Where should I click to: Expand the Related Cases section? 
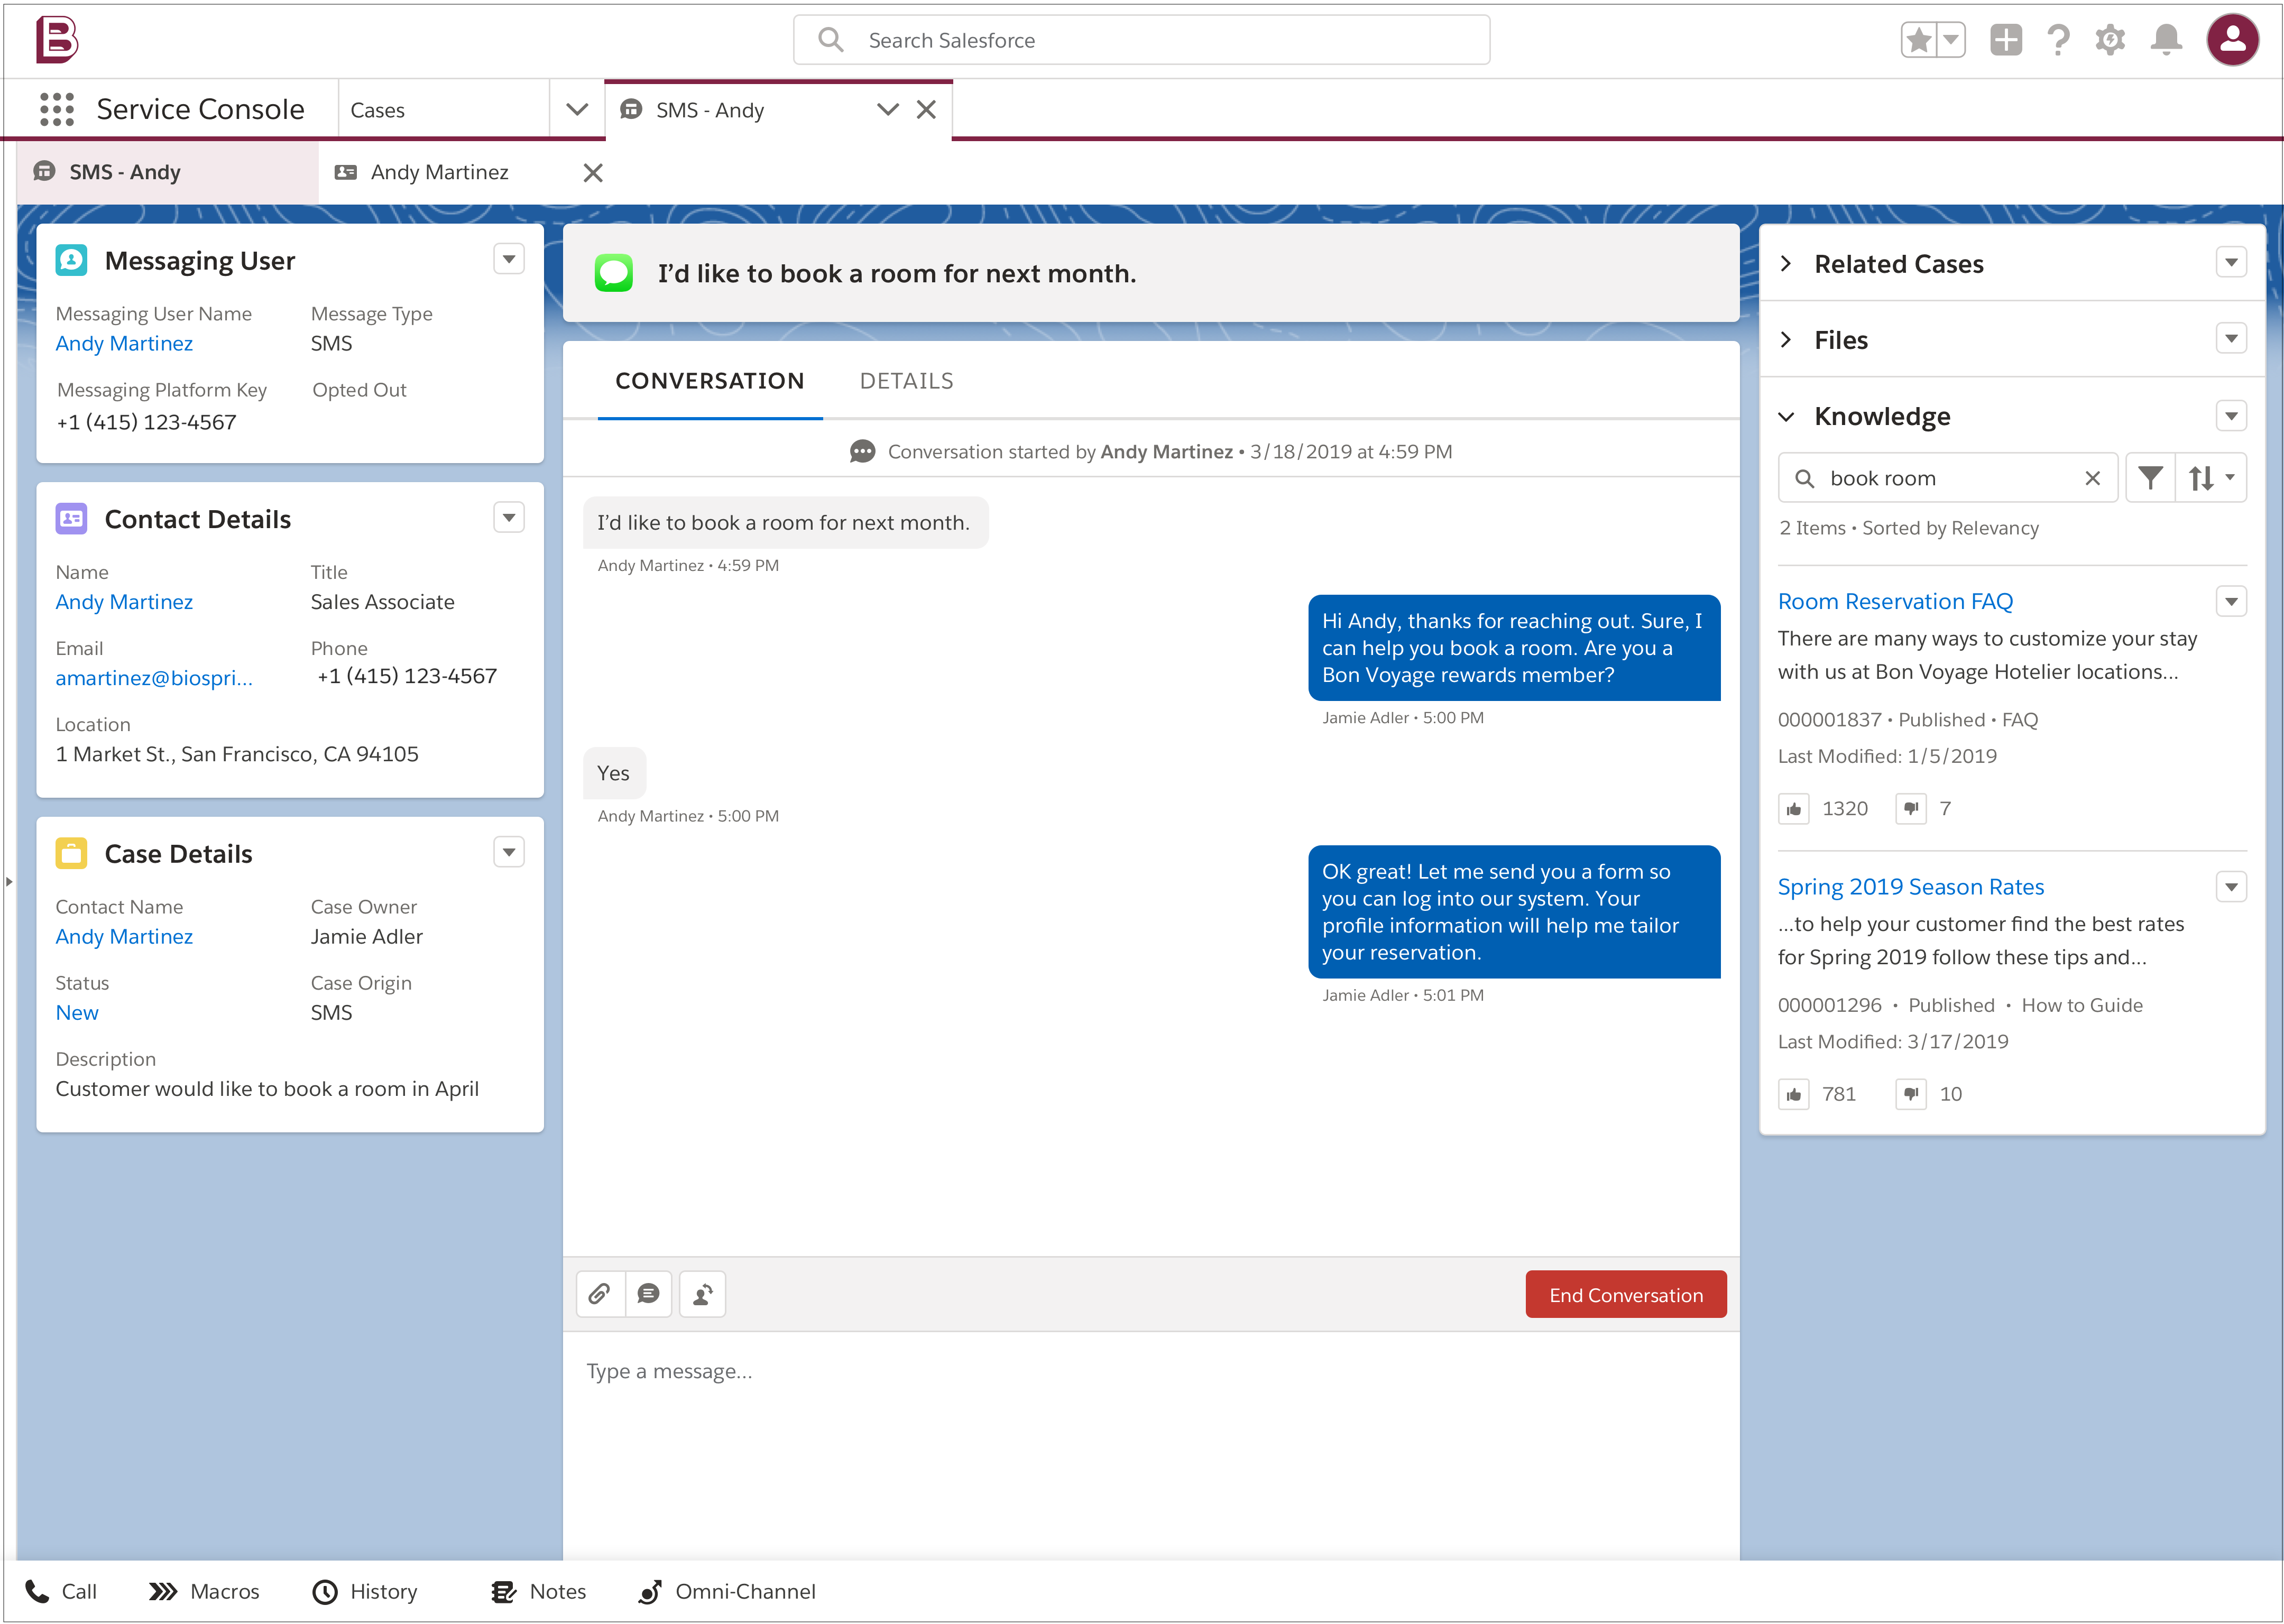pos(1787,263)
